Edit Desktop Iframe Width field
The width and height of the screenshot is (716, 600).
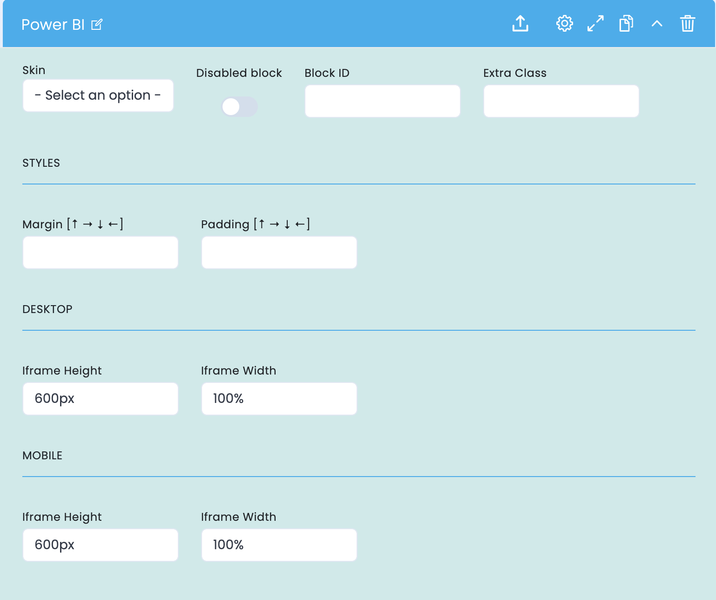pyautogui.click(x=279, y=399)
